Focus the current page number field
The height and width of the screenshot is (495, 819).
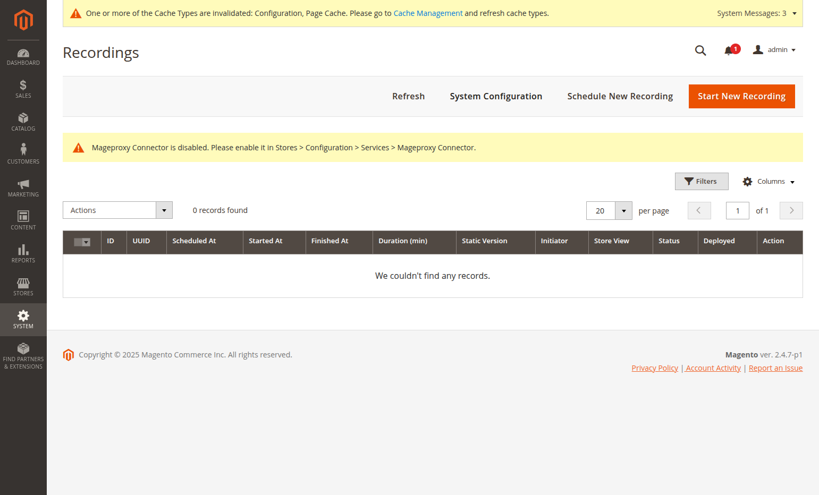(737, 211)
